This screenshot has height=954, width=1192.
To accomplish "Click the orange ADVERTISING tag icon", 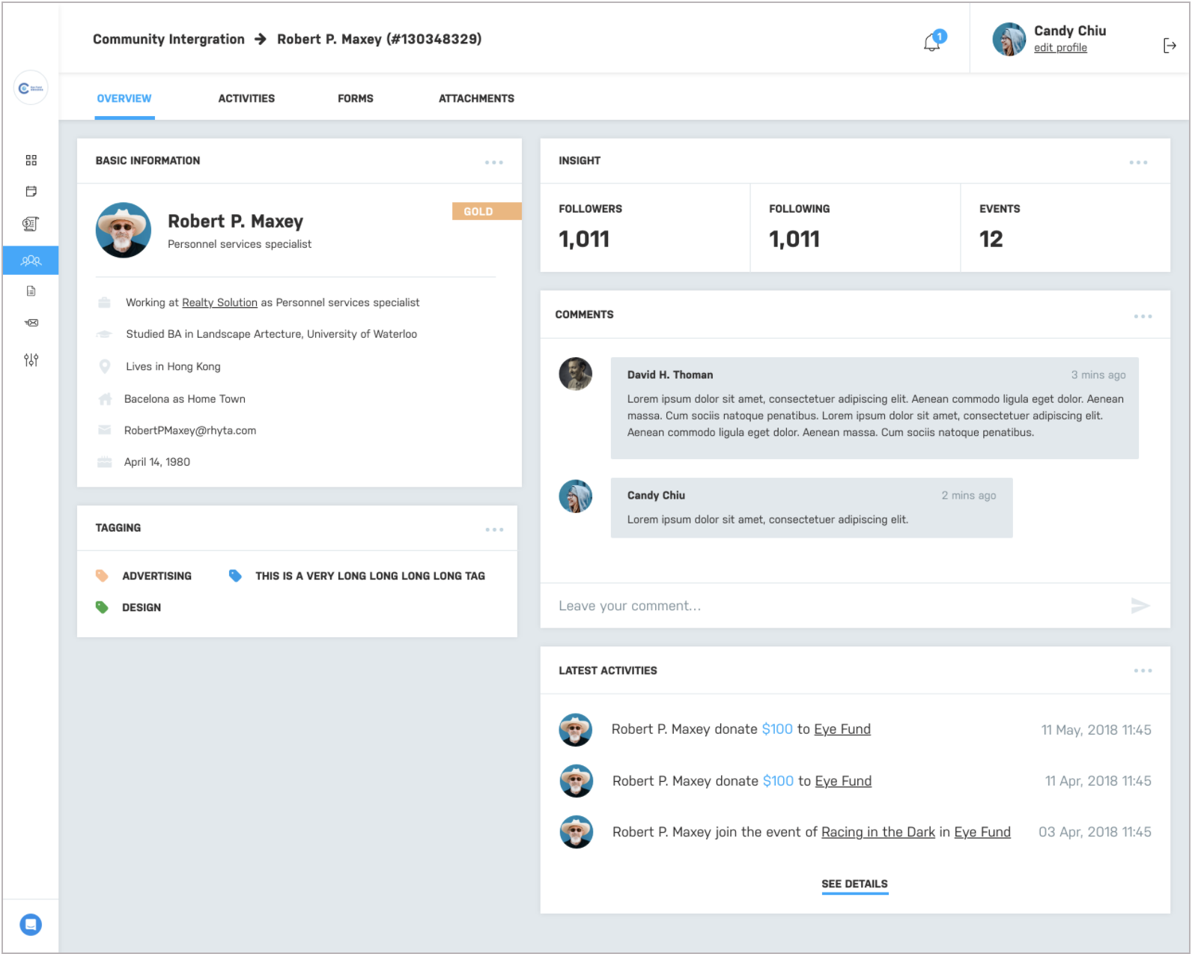I will [x=102, y=575].
